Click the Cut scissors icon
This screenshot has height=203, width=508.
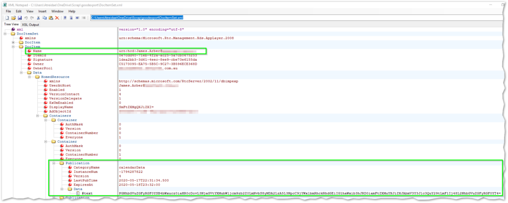pyautogui.click(x=38, y=18)
